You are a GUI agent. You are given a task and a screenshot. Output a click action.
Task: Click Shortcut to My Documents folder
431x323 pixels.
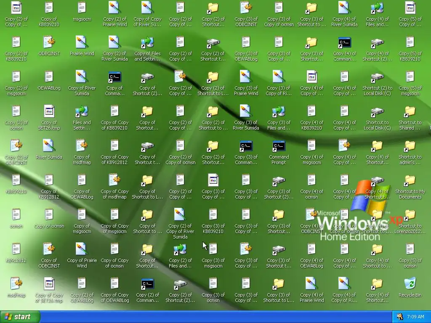410,180
